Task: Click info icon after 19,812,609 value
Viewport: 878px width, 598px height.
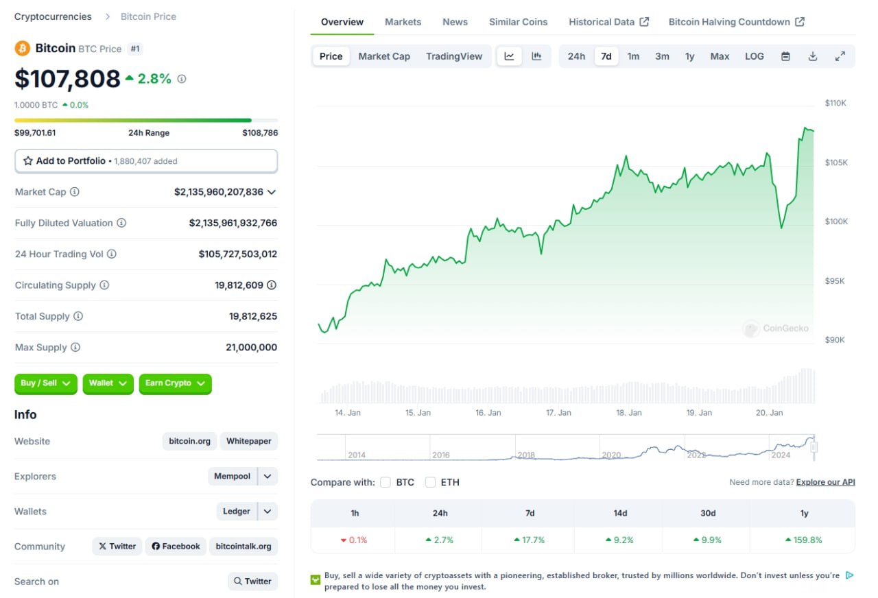Action: pyautogui.click(x=272, y=285)
